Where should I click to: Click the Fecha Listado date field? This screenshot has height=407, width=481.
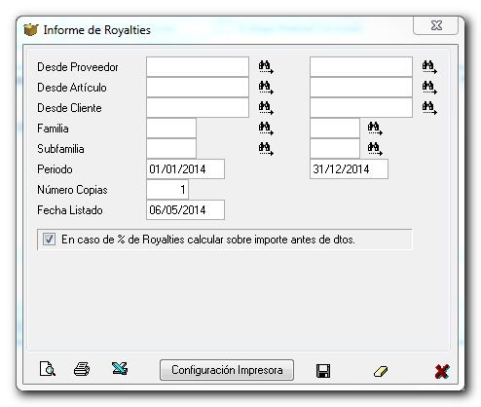point(185,210)
